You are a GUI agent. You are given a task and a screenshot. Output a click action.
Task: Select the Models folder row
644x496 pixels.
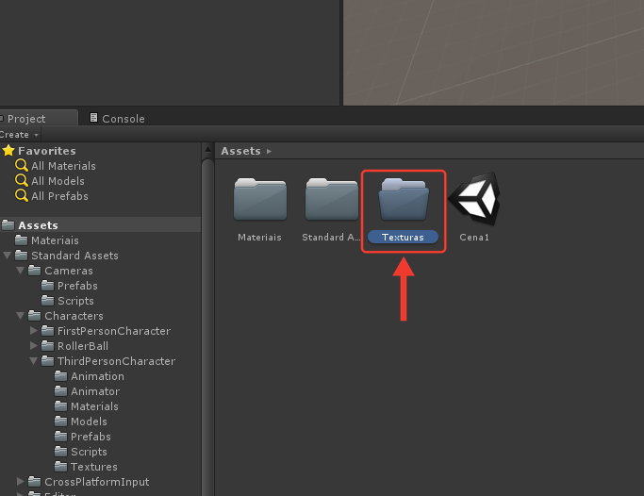pyautogui.click(x=89, y=422)
